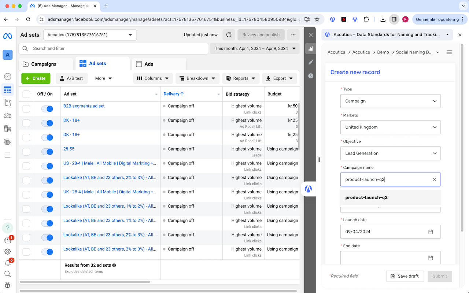469x293 pixels.
Task: Click the green Create button
Action: pyautogui.click(x=36, y=78)
